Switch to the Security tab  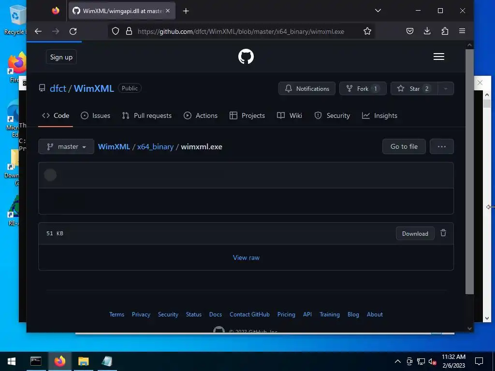pos(332,116)
